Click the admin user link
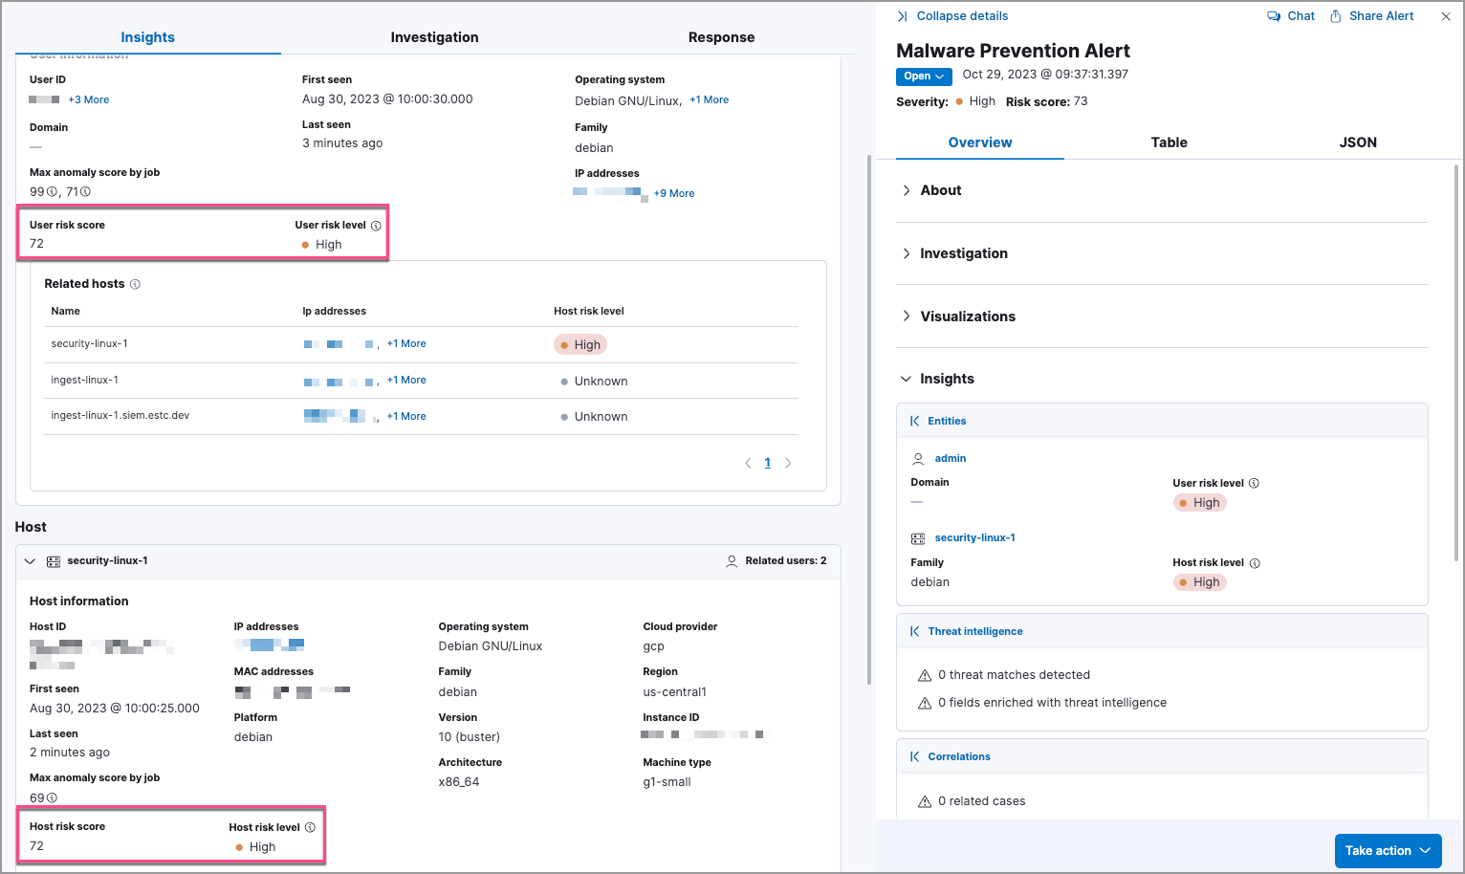Screen dimensions: 1465x874 (950, 459)
